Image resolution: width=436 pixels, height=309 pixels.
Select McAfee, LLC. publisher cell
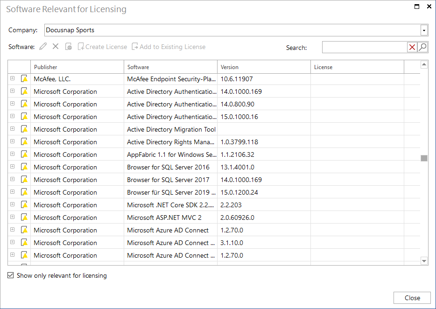77,79
